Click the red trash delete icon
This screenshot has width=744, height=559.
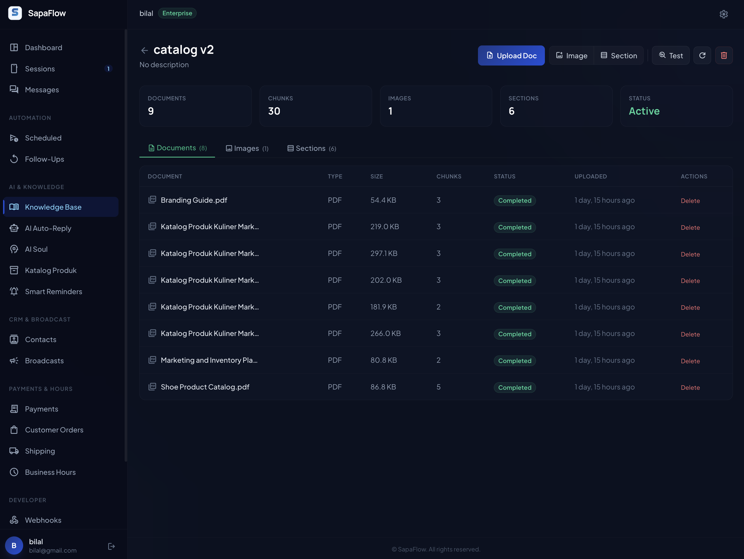(724, 55)
